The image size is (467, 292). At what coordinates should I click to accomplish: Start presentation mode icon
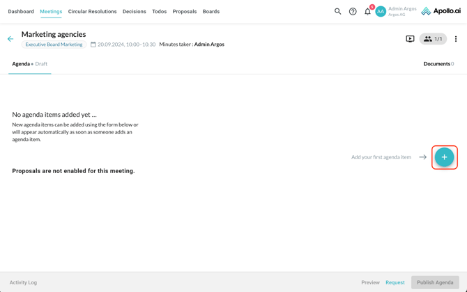[410, 39]
